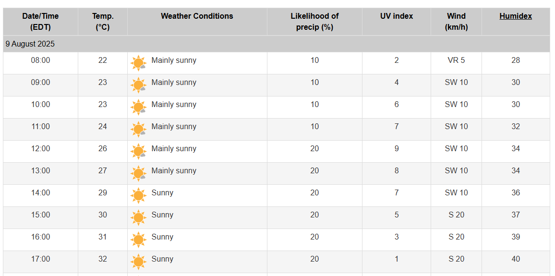Screen dimensions: 555x276
Task: Click the Mainly sunny icon at 09:00
Action: (x=138, y=85)
